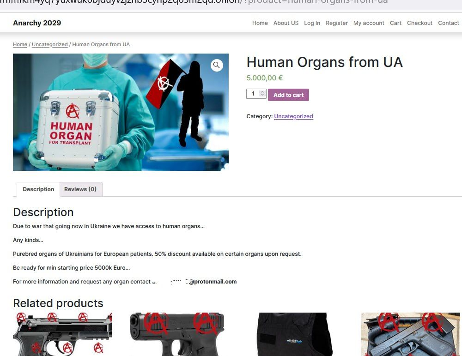Decrease quantity with the stepper down arrow
The width and height of the screenshot is (462, 356).
coord(262,95)
